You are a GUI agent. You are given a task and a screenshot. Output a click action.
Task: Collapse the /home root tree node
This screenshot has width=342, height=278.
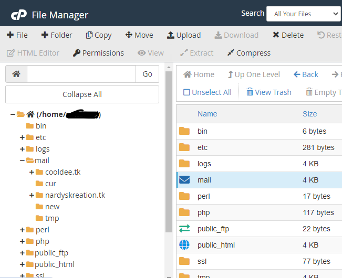[x=13, y=114]
